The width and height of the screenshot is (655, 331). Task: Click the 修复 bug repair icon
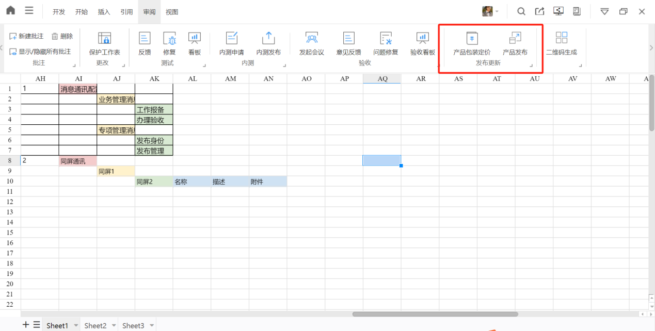169,39
